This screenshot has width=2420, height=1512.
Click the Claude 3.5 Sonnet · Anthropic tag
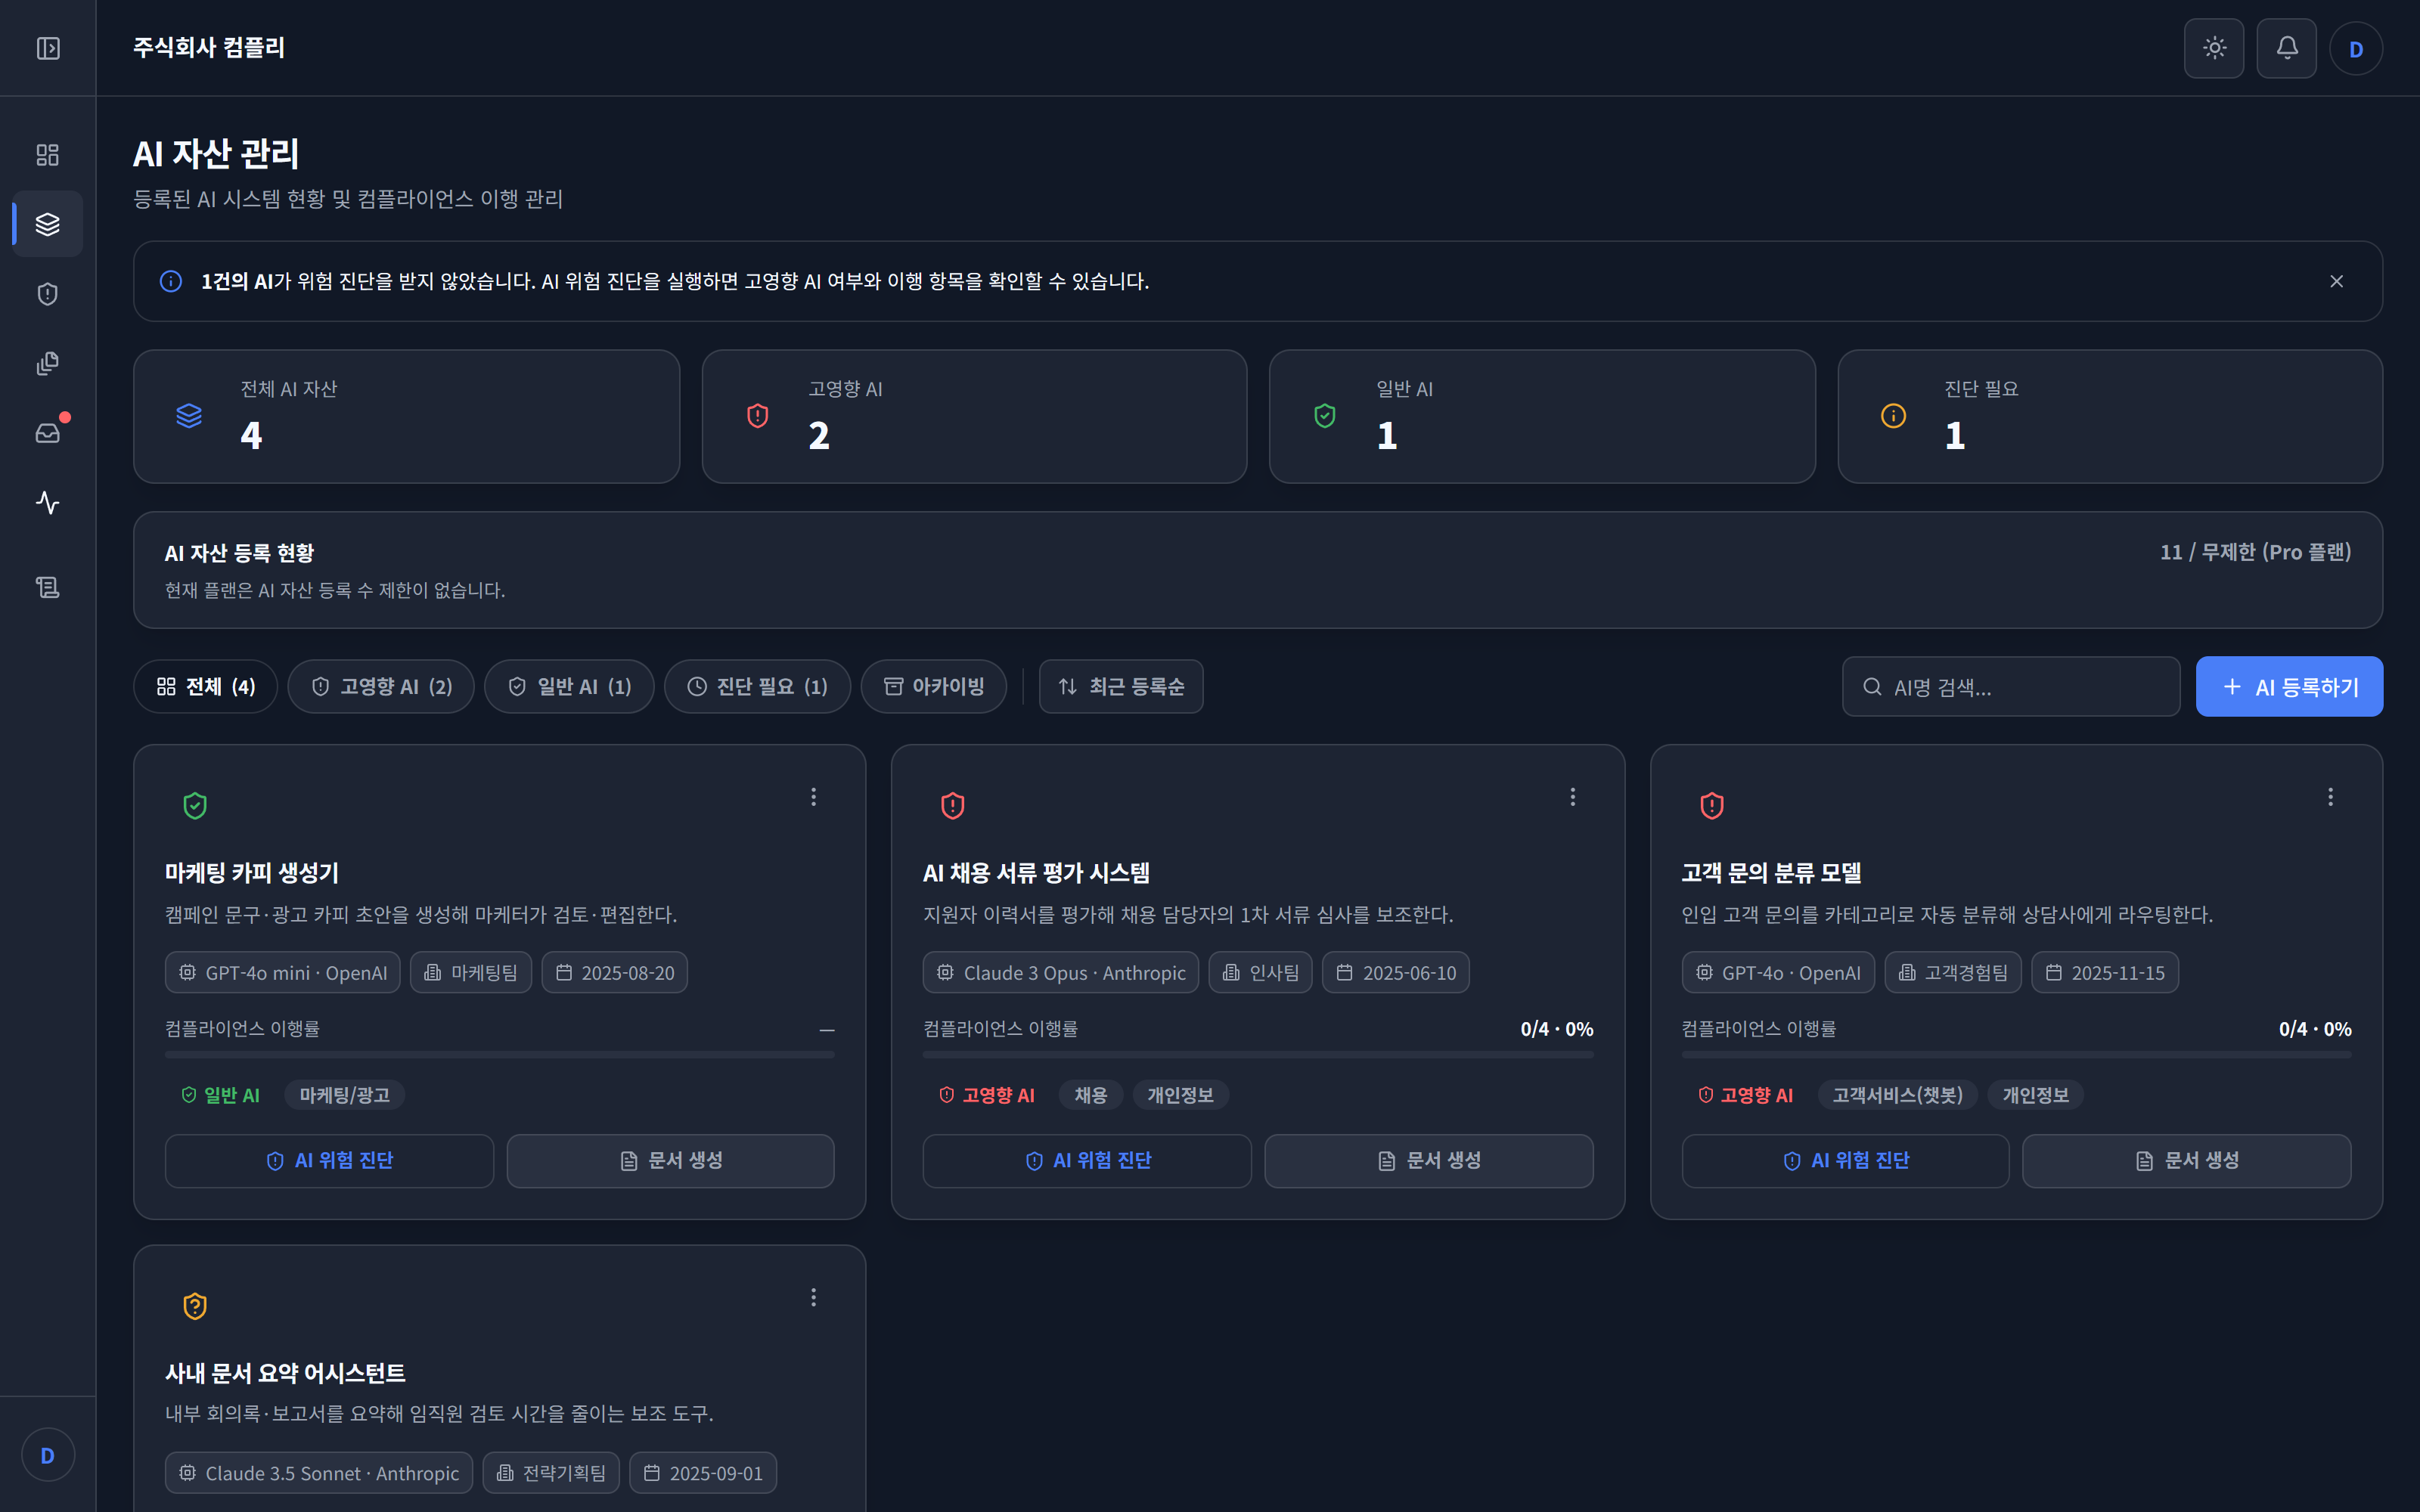point(319,1472)
